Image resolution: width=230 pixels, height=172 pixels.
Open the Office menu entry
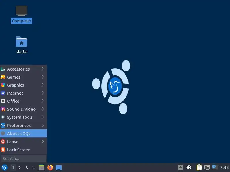click(24, 101)
